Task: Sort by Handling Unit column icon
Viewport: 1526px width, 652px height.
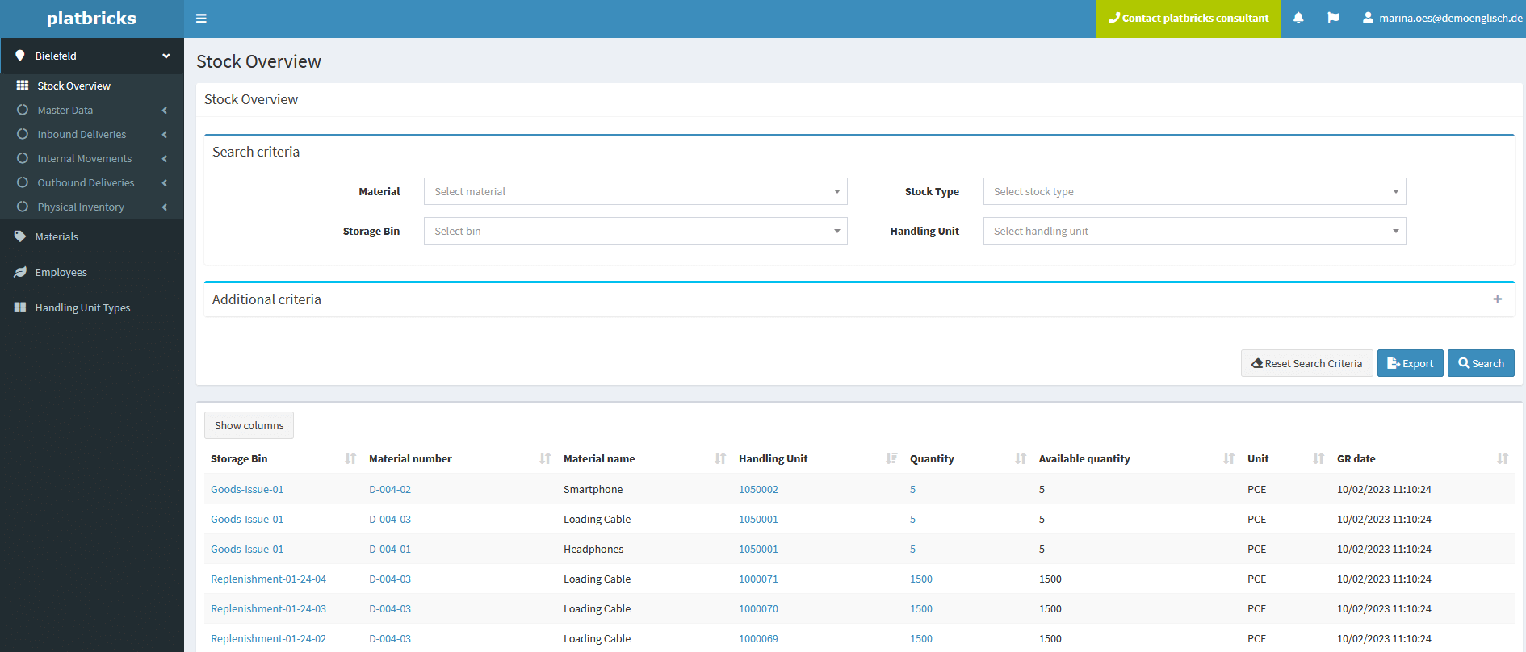Action: (x=891, y=458)
